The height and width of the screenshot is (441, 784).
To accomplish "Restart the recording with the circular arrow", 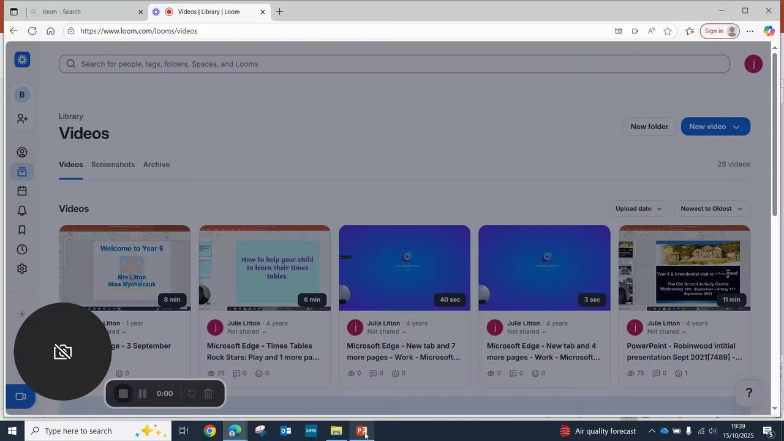I will coord(192,394).
